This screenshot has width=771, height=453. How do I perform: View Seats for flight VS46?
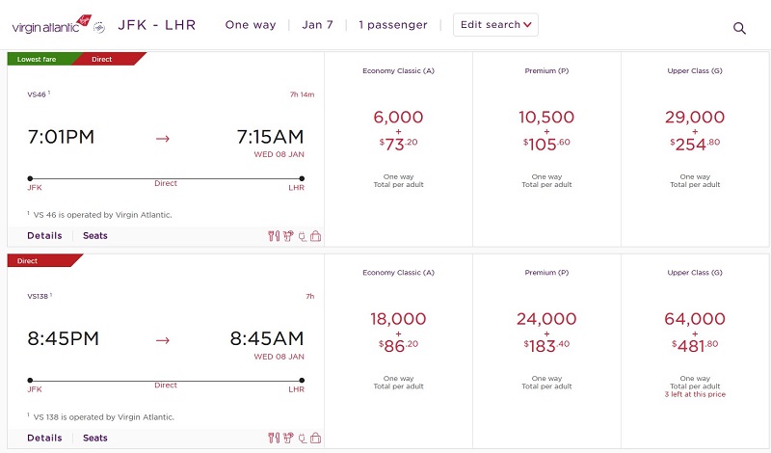94,235
